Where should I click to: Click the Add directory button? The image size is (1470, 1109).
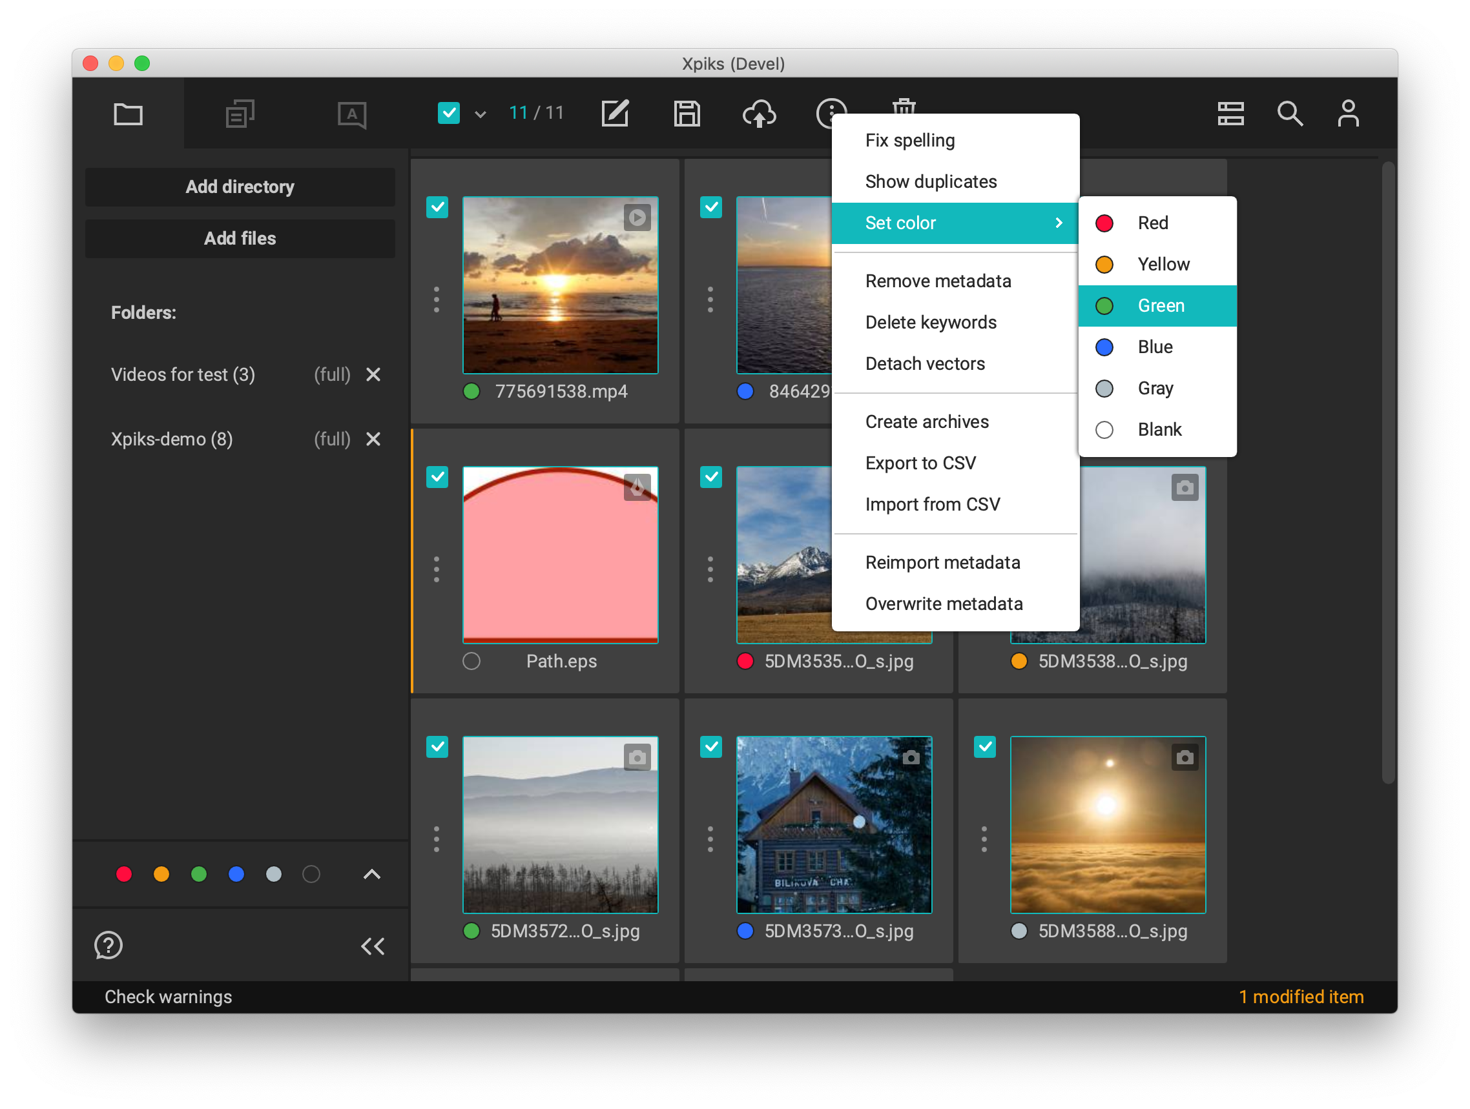coord(240,187)
